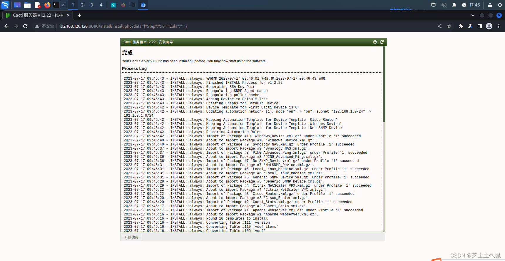Open the Chrome labs flask icon
Screen dimensions: 505x261
(x=470, y=26)
